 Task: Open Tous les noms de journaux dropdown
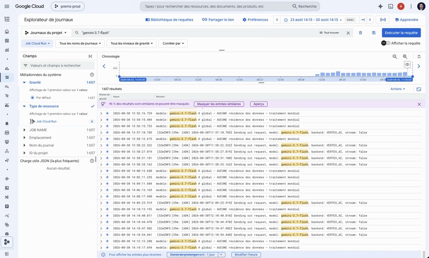(80, 43)
